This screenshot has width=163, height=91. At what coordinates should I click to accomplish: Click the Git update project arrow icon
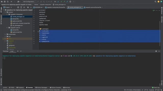[x=58, y=2]
